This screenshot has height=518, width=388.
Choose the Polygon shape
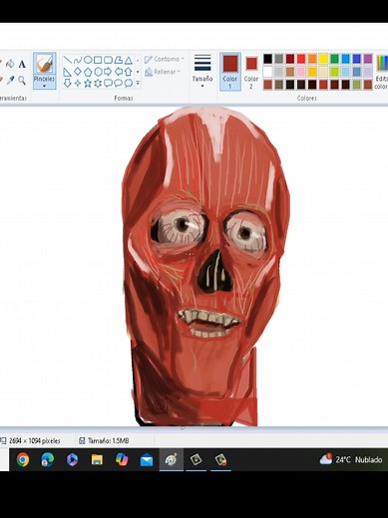coord(119,60)
